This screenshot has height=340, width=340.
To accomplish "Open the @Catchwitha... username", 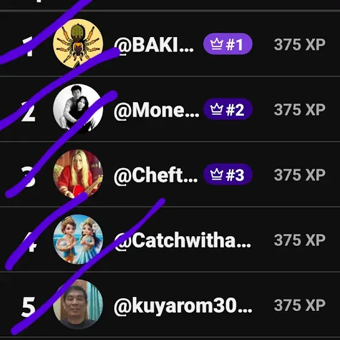I will tap(183, 240).
